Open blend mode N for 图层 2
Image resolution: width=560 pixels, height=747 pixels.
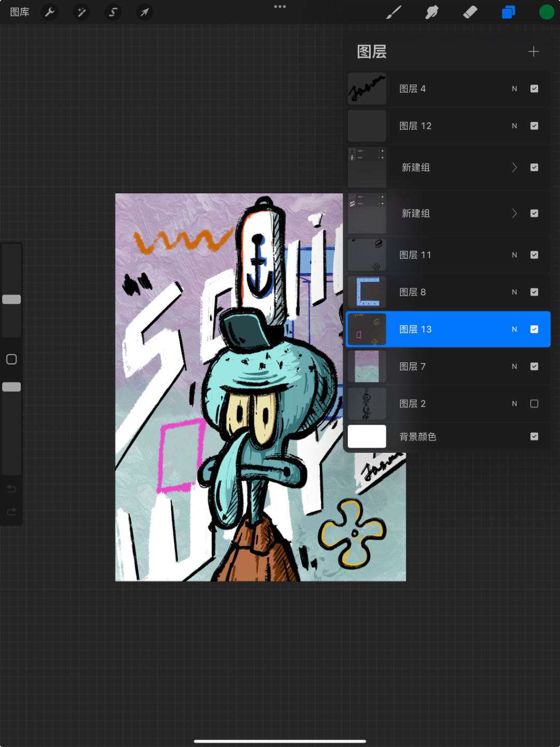point(514,404)
